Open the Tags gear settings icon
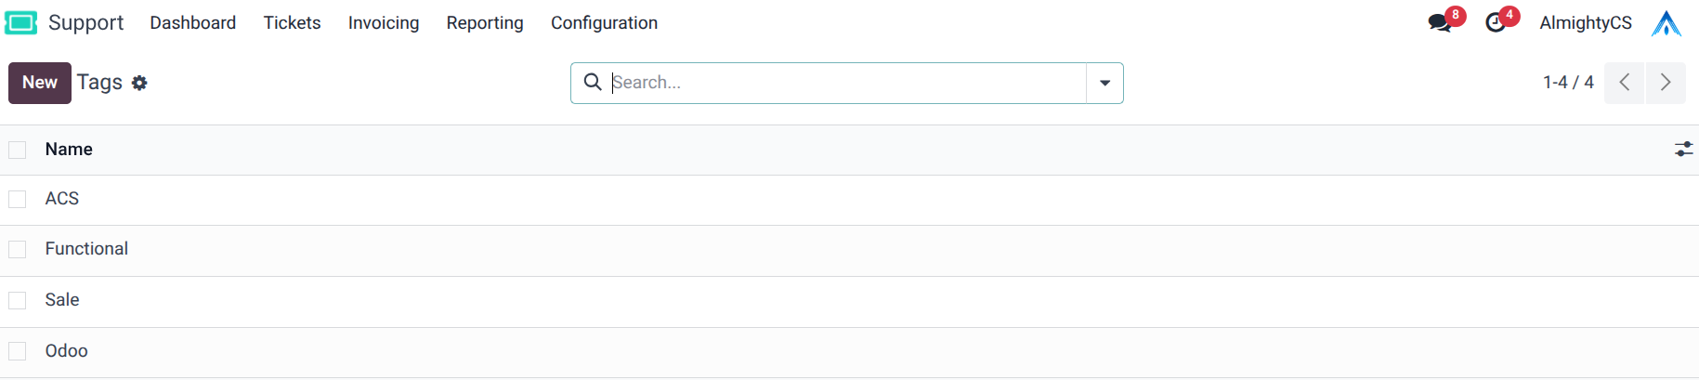Viewport: 1699px width, 380px height. (x=139, y=83)
